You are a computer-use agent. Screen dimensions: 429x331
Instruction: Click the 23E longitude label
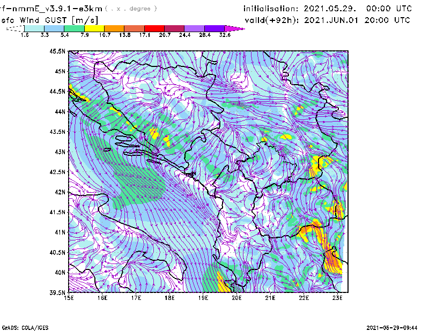tap(337, 298)
